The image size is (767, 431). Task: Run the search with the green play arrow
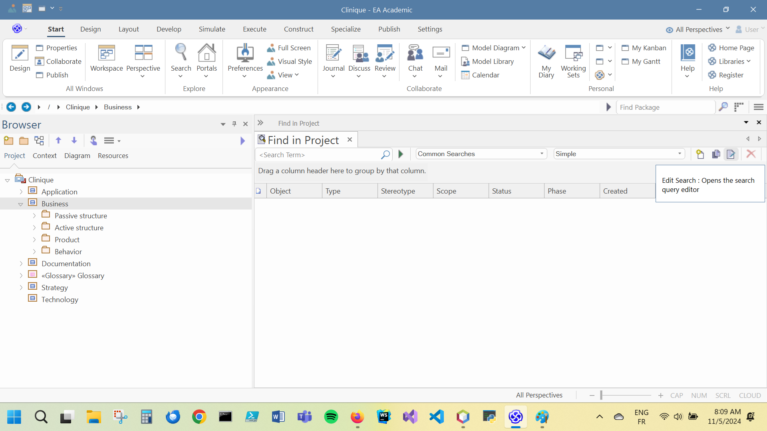[401, 154]
